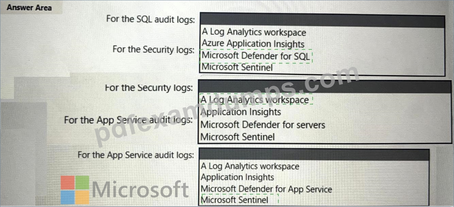
Task: Pick Microsoft Sentinel in SQL audit logs list
Action: point(237,67)
